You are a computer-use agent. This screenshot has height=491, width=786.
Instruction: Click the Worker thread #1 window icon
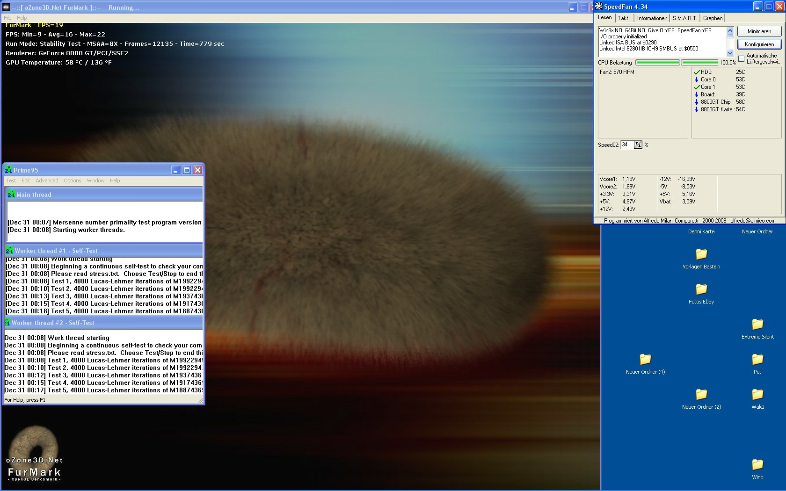coord(9,251)
